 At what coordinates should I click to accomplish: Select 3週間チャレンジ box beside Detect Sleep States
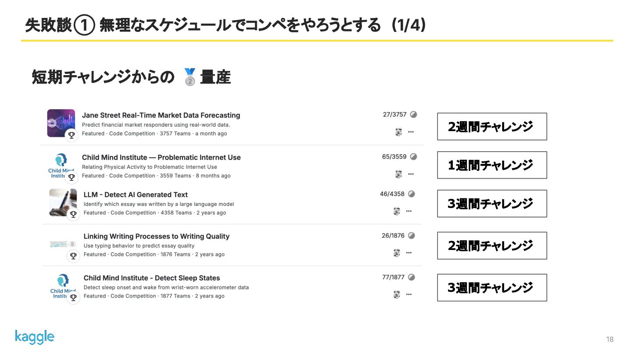tap(492, 288)
